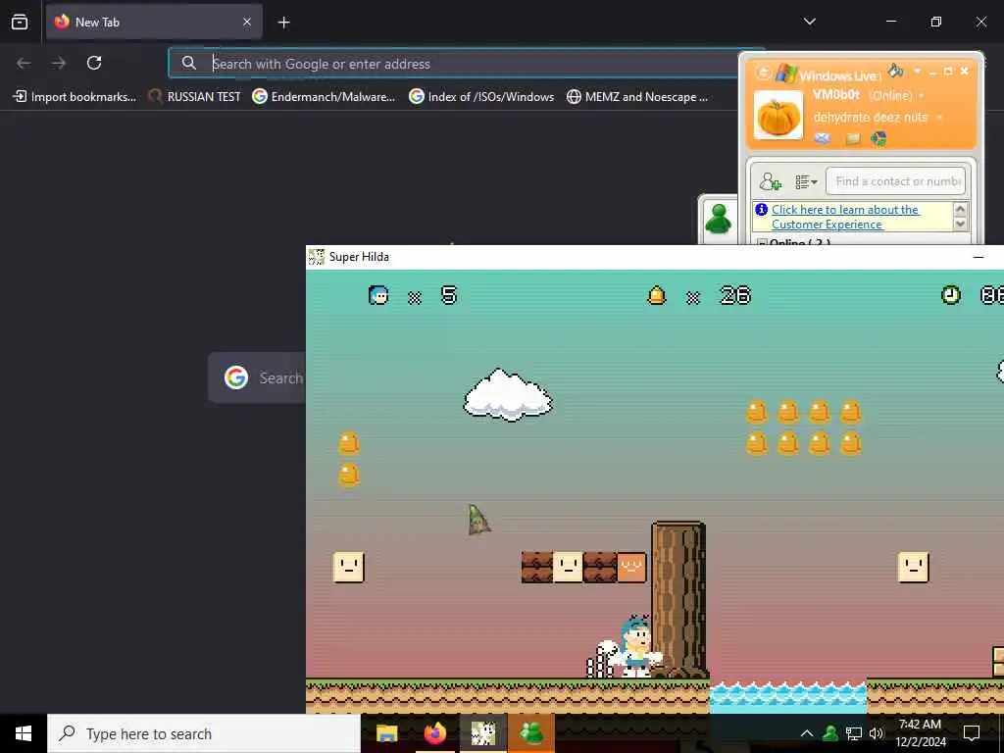Click Messenger icon in system tray

pyautogui.click(x=830, y=733)
